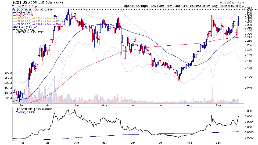Click the Jun label on the price panel axis
The width and height of the screenshot is (258, 145).
point(133,106)
